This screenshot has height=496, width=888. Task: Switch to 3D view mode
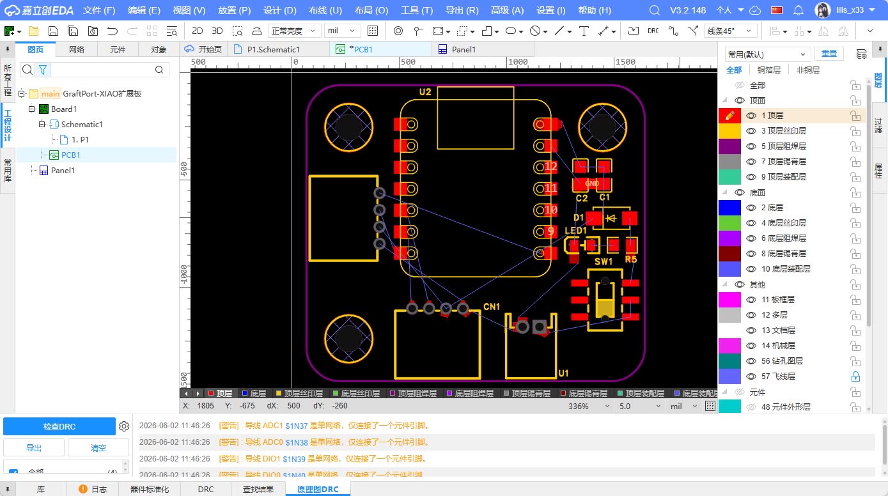coord(217,31)
